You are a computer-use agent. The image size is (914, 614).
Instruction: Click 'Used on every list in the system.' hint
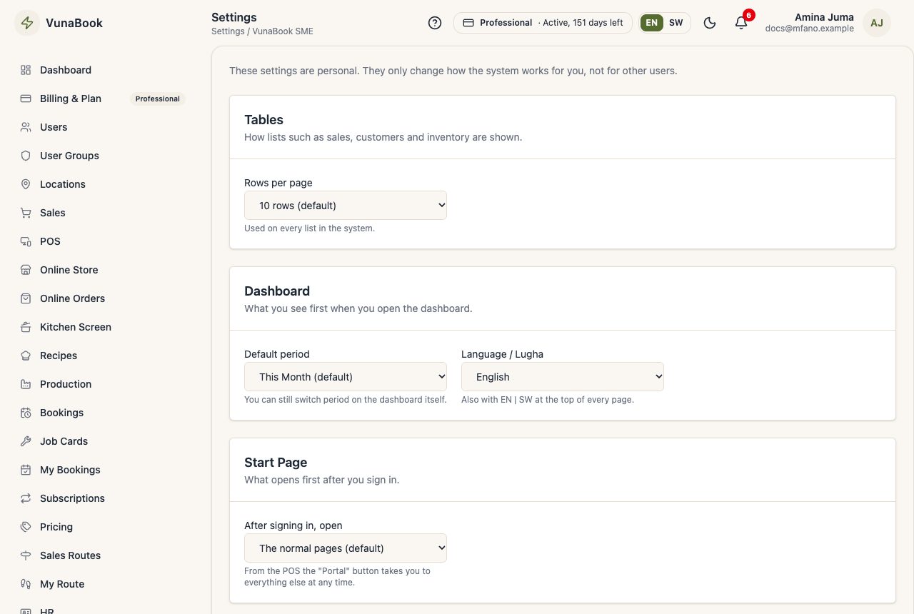309,228
